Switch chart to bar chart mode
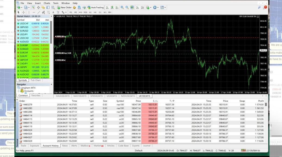Screen dimensions: 282x157 click(107, 7)
